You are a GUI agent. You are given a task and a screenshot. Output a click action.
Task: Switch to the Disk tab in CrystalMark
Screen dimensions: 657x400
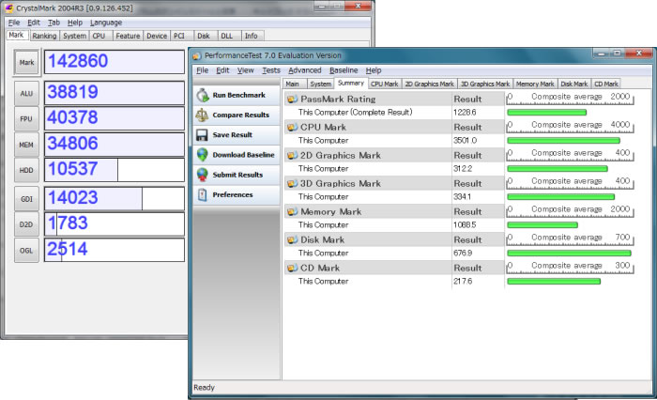pos(204,36)
